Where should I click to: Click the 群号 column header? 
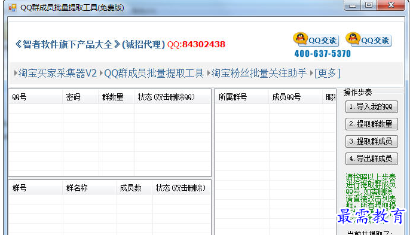click(x=36, y=188)
